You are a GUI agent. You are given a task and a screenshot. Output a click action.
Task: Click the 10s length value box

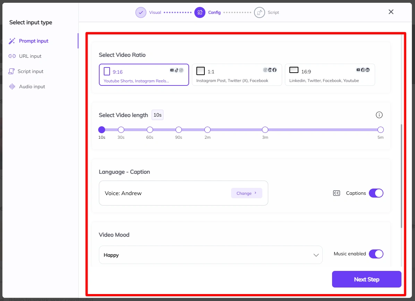158,115
